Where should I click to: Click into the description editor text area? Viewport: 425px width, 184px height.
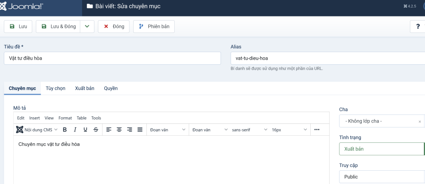171,159
